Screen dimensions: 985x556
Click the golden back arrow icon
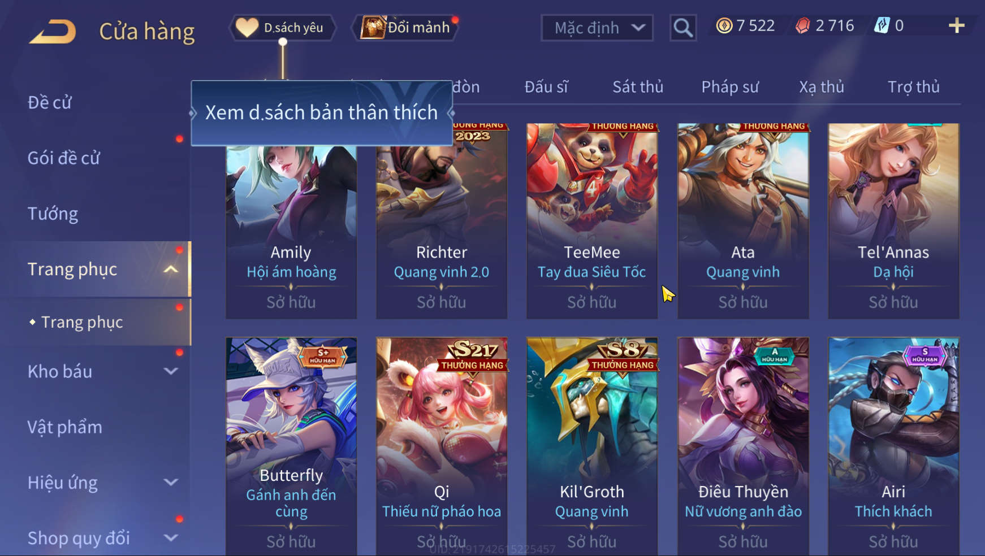coord(52,31)
